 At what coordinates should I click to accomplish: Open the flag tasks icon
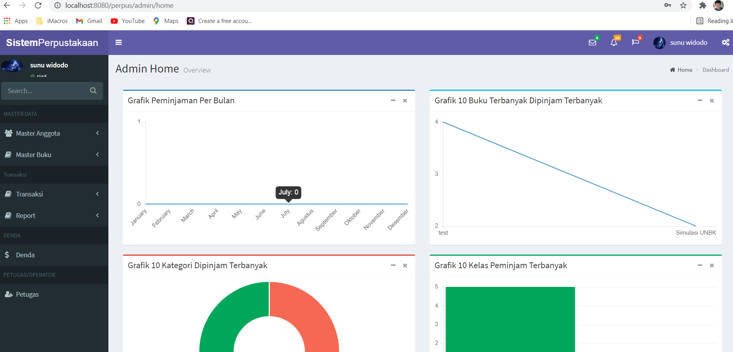pyautogui.click(x=636, y=42)
